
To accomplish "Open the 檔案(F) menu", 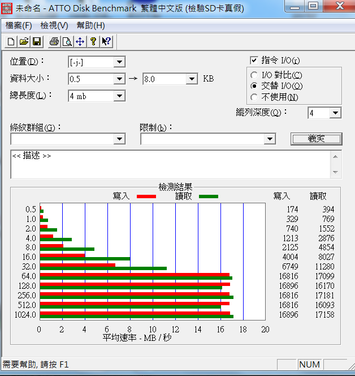I will coord(19,25).
